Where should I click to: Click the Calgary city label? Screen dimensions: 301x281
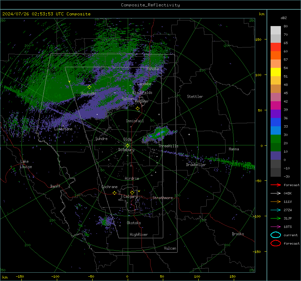[130, 196]
